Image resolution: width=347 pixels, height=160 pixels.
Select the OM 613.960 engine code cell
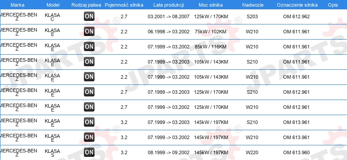pos(296,152)
